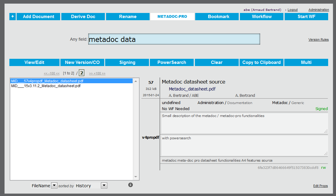Viewport: 336px width, 196px height.
Task: Click the plus icon beside Add Document
Action: click(x=12, y=17)
